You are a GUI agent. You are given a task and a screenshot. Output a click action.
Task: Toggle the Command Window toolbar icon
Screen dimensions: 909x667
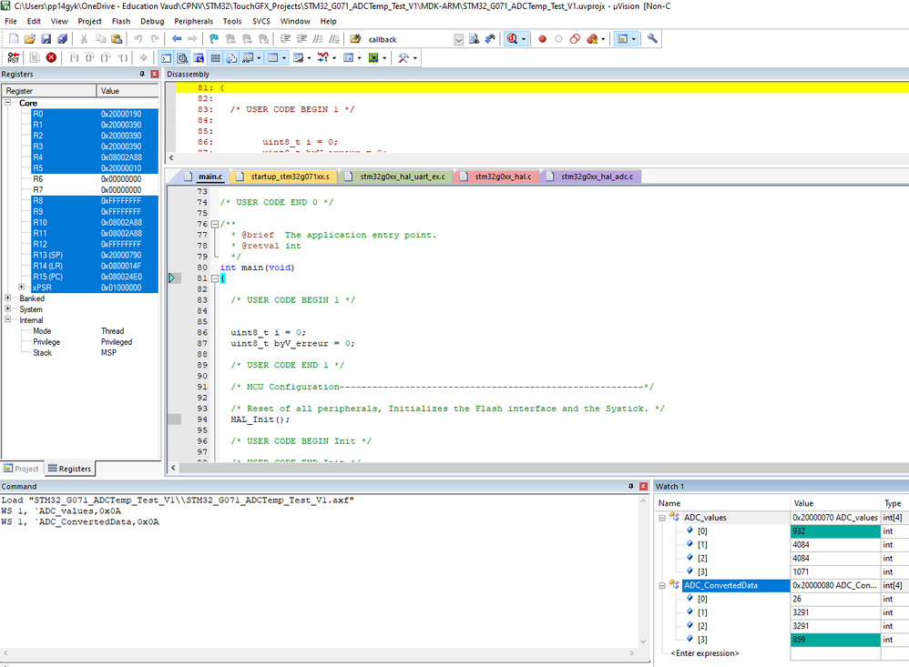coord(168,57)
